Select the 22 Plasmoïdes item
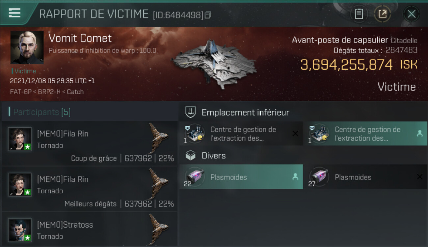 point(241,177)
